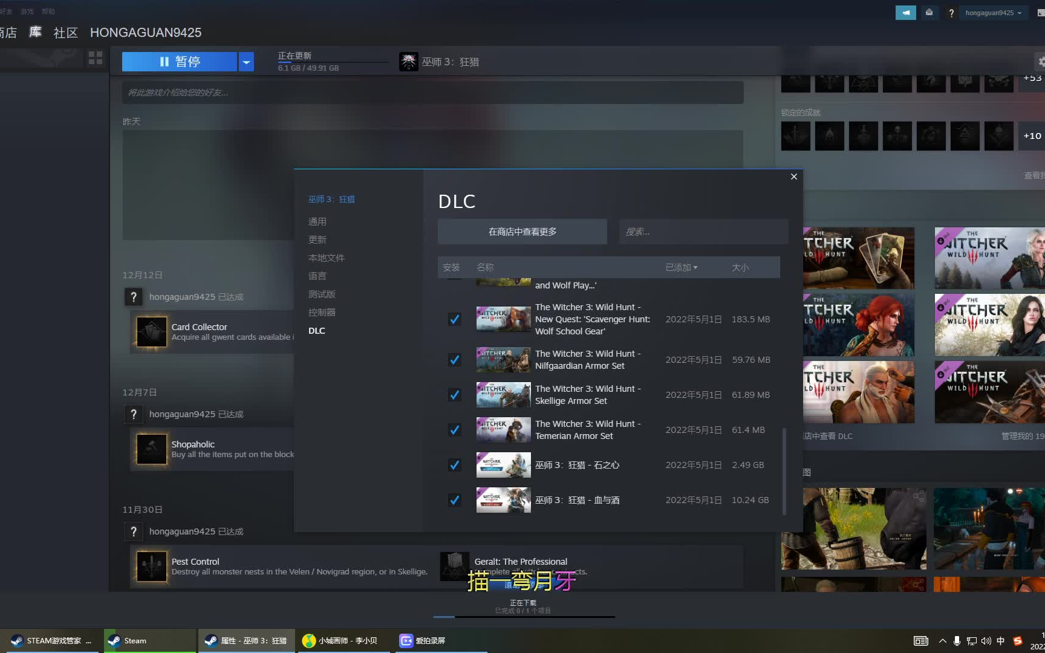Uncheck 巫师3 血与酒 DLC checkbox
Screen dimensions: 1045x653
(454, 500)
